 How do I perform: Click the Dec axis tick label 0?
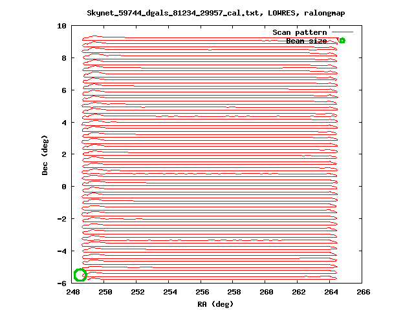(x=64, y=187)
